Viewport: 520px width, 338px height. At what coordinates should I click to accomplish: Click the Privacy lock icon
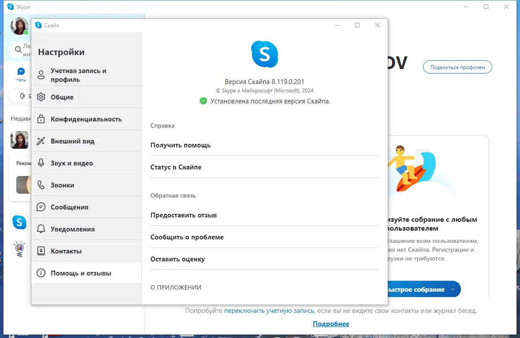41,119
